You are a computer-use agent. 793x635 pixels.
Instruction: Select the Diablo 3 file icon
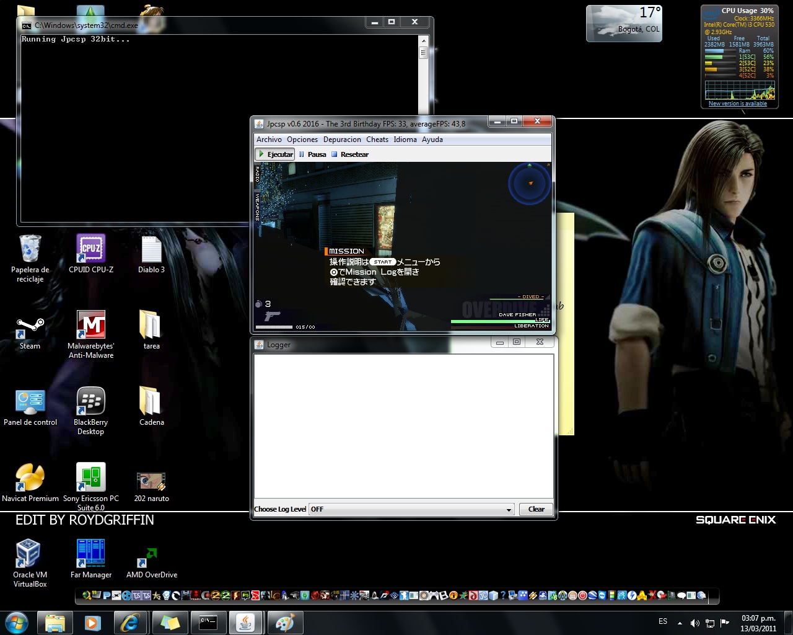tap(152, 254)
